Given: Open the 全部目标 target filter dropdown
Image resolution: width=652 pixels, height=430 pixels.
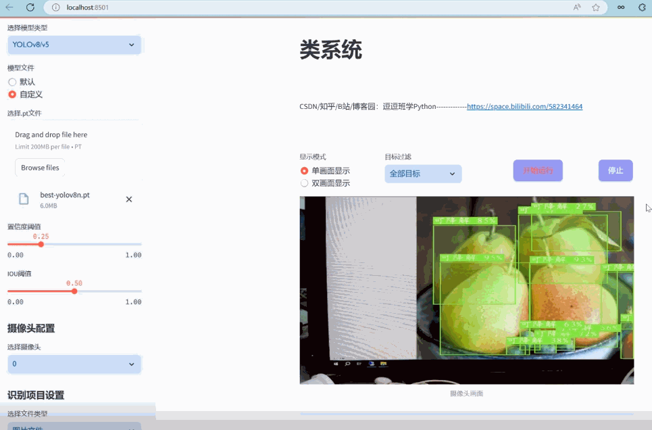Looking at the screenshot, I should (x=423, y=174).
